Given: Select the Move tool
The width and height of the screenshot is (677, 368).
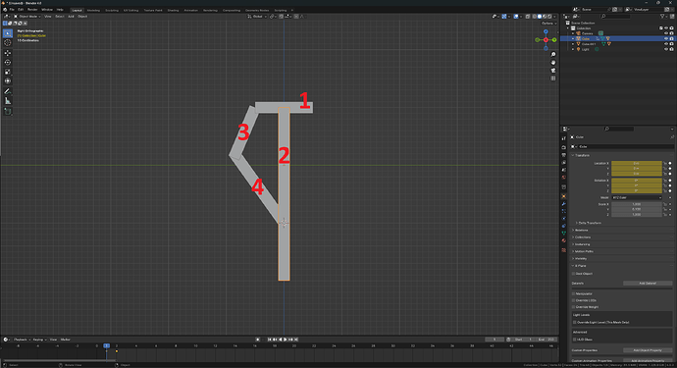Looking at the screenshot, I should (7, 53).
